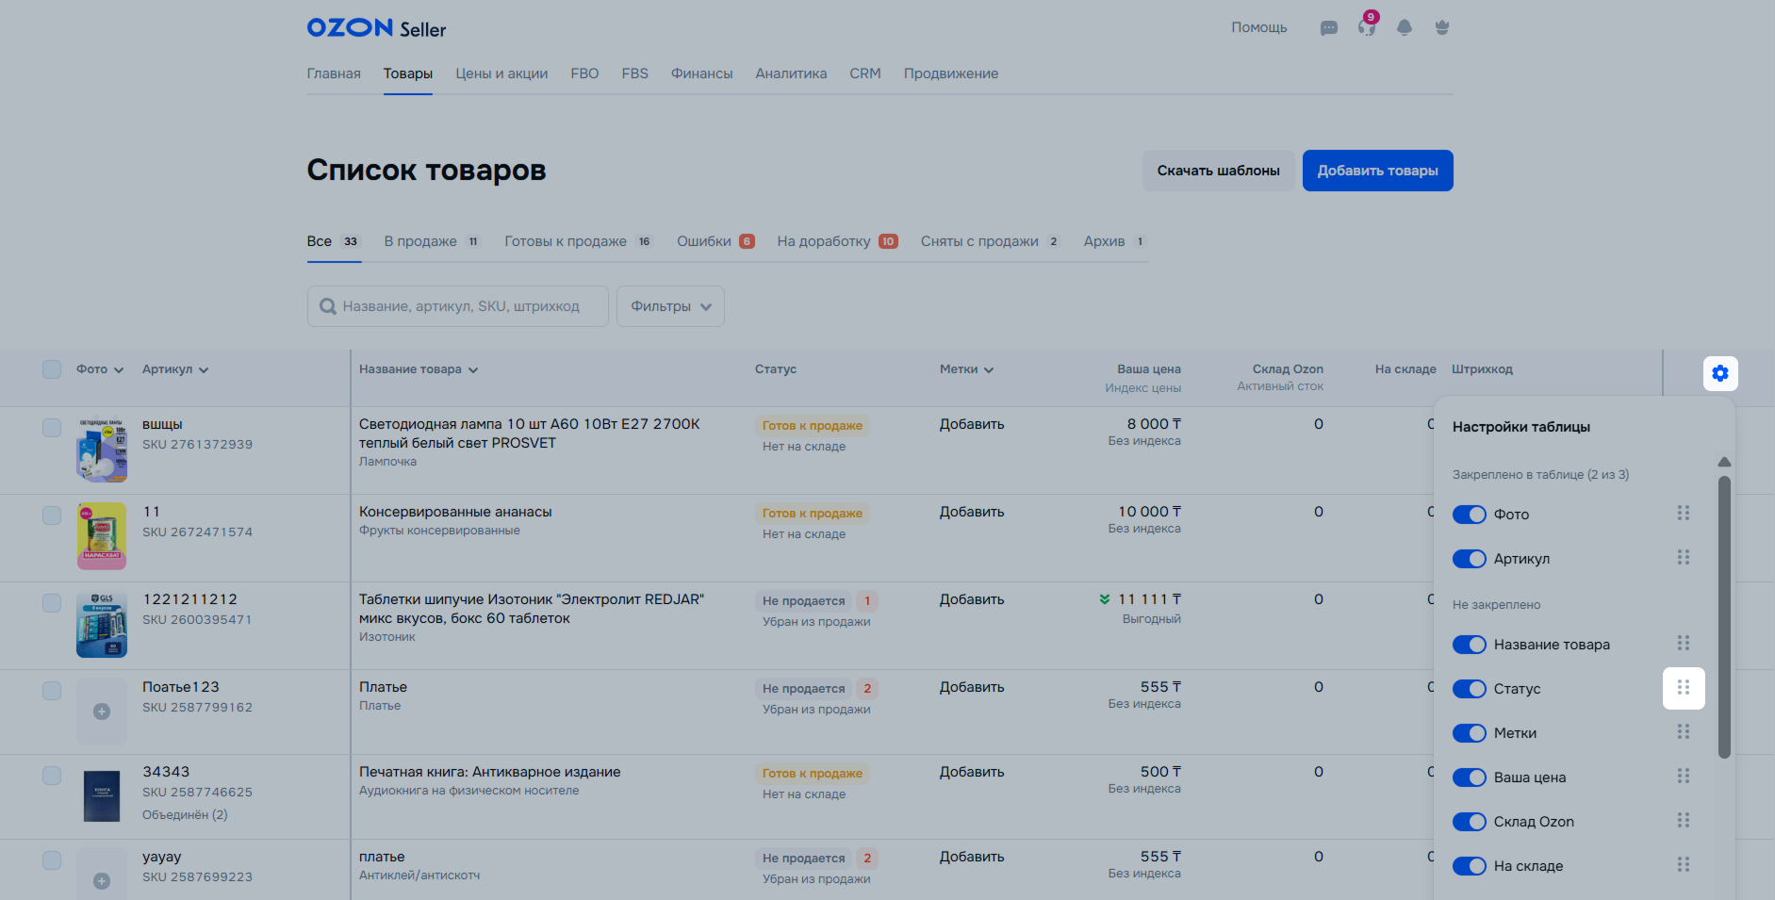
Task: Click the table settings gear icon
Action: pyautogui.click(x=1719, y=373)
